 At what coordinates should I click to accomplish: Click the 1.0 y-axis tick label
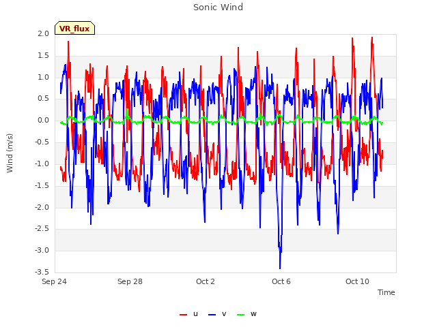point(43,77)
